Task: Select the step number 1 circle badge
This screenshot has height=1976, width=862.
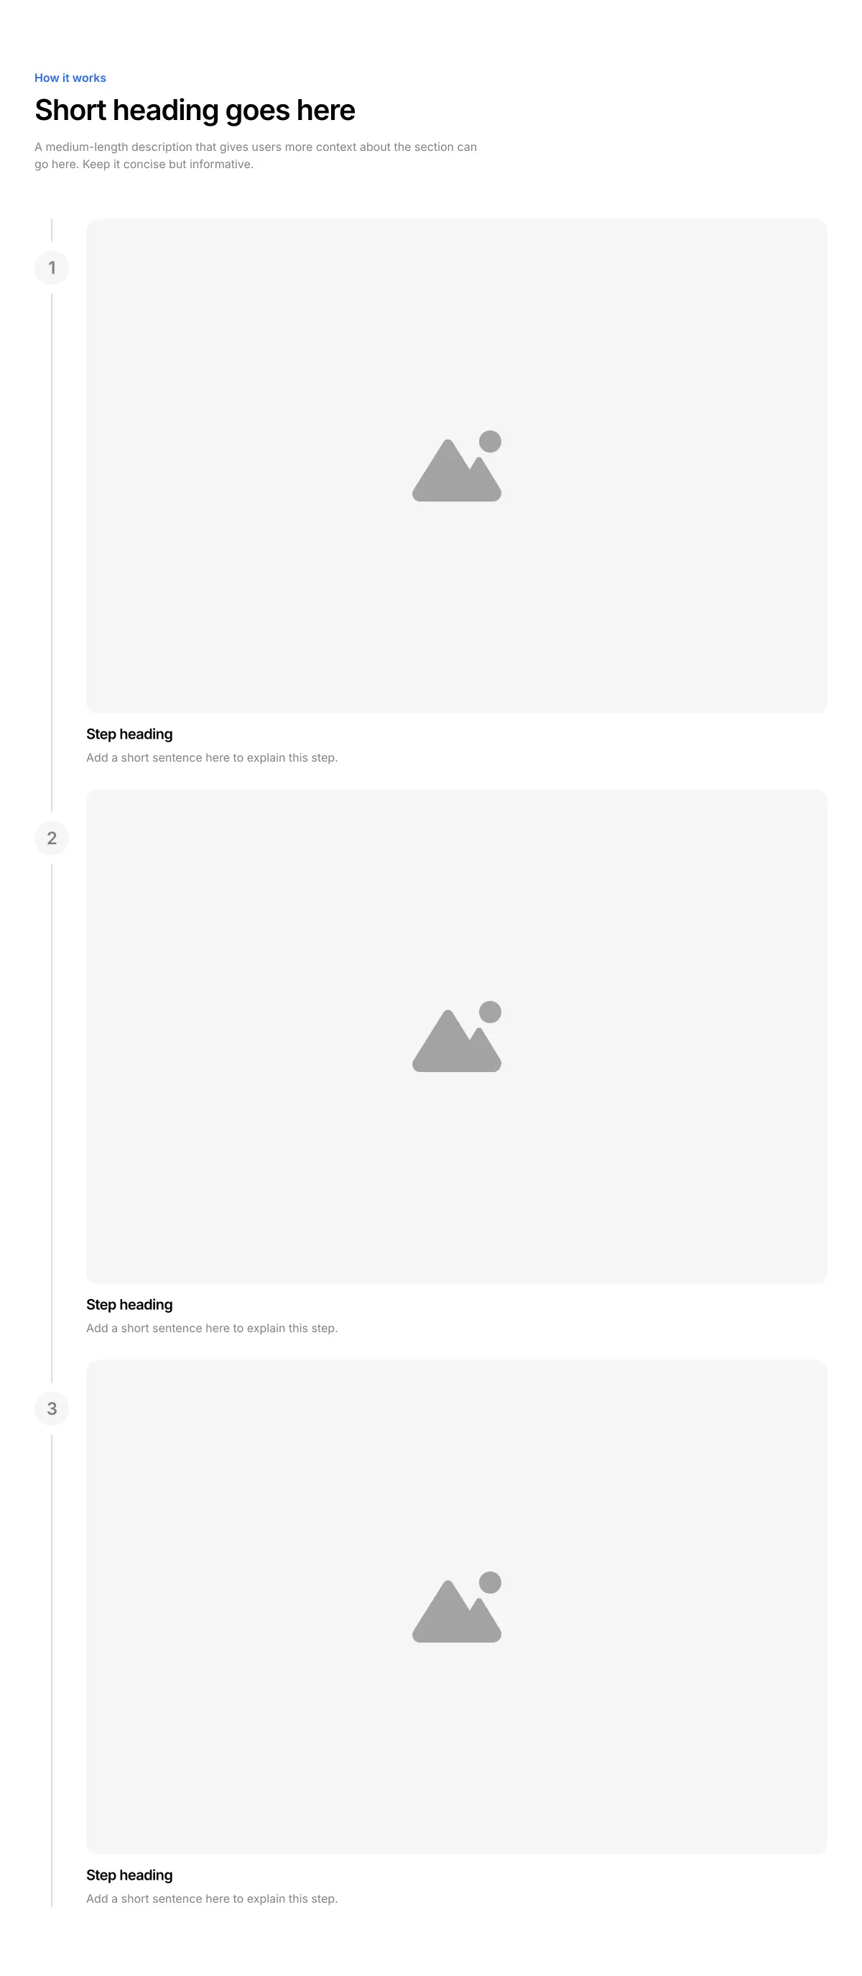Action: pos(52,268)
